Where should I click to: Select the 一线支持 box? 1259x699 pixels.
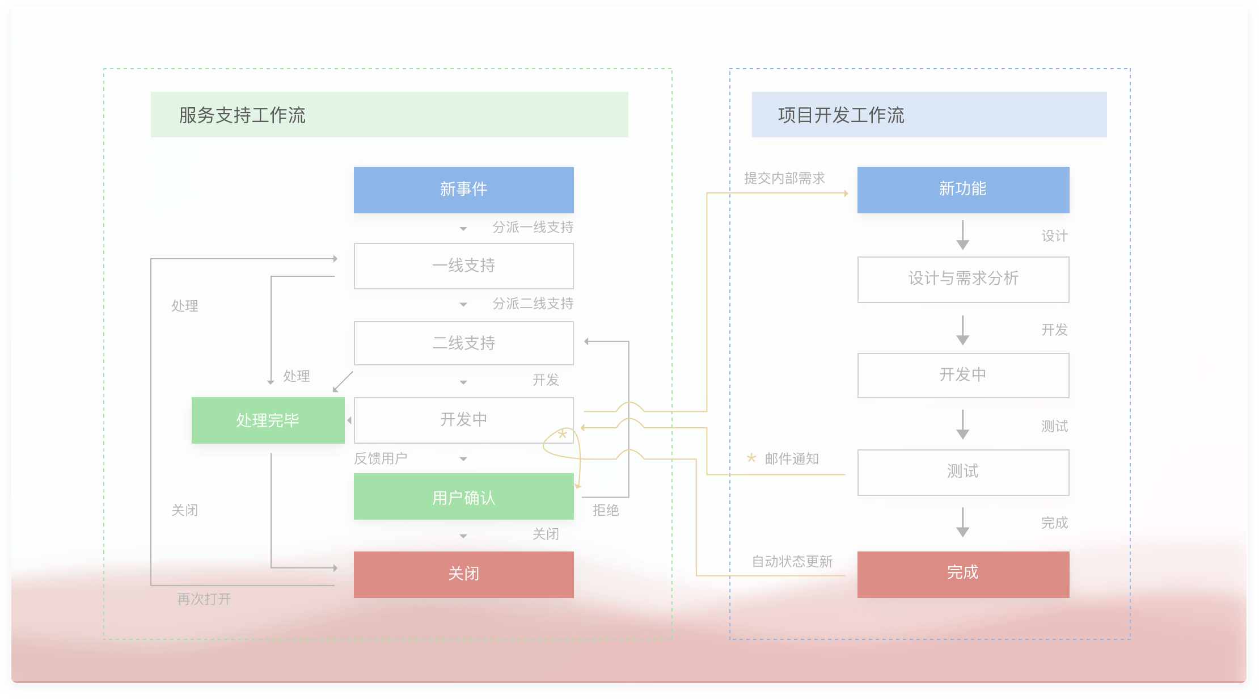point(463,266)
